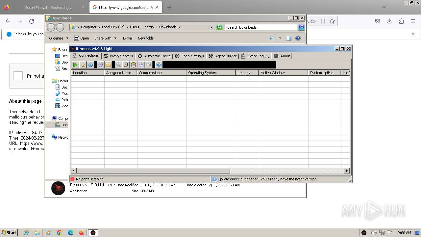The width and height of the screenshot is (421, 237).
Task: Click the gear icon in Remcos toolbar
Action: click(x=101, y=65)
